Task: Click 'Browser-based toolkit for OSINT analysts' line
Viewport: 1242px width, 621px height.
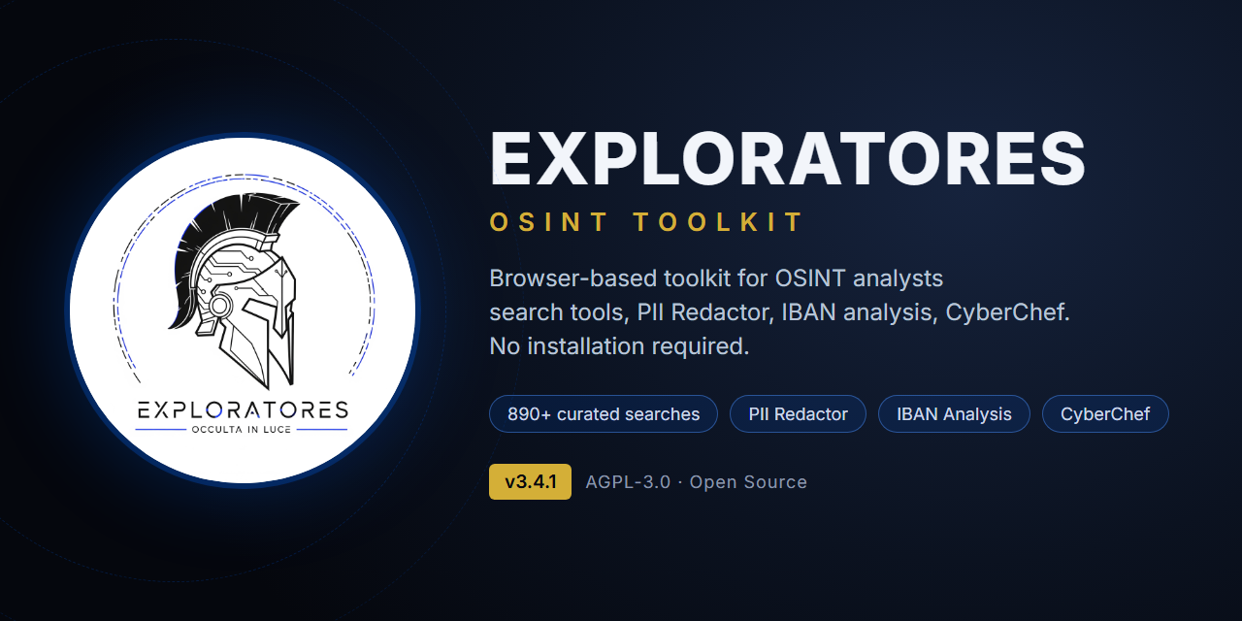Action: pyautogui.click(x=716, y=279)
